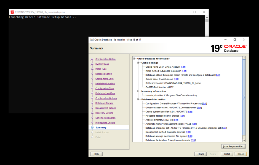Maximize the setup.exe console window

tap(194, 12)
